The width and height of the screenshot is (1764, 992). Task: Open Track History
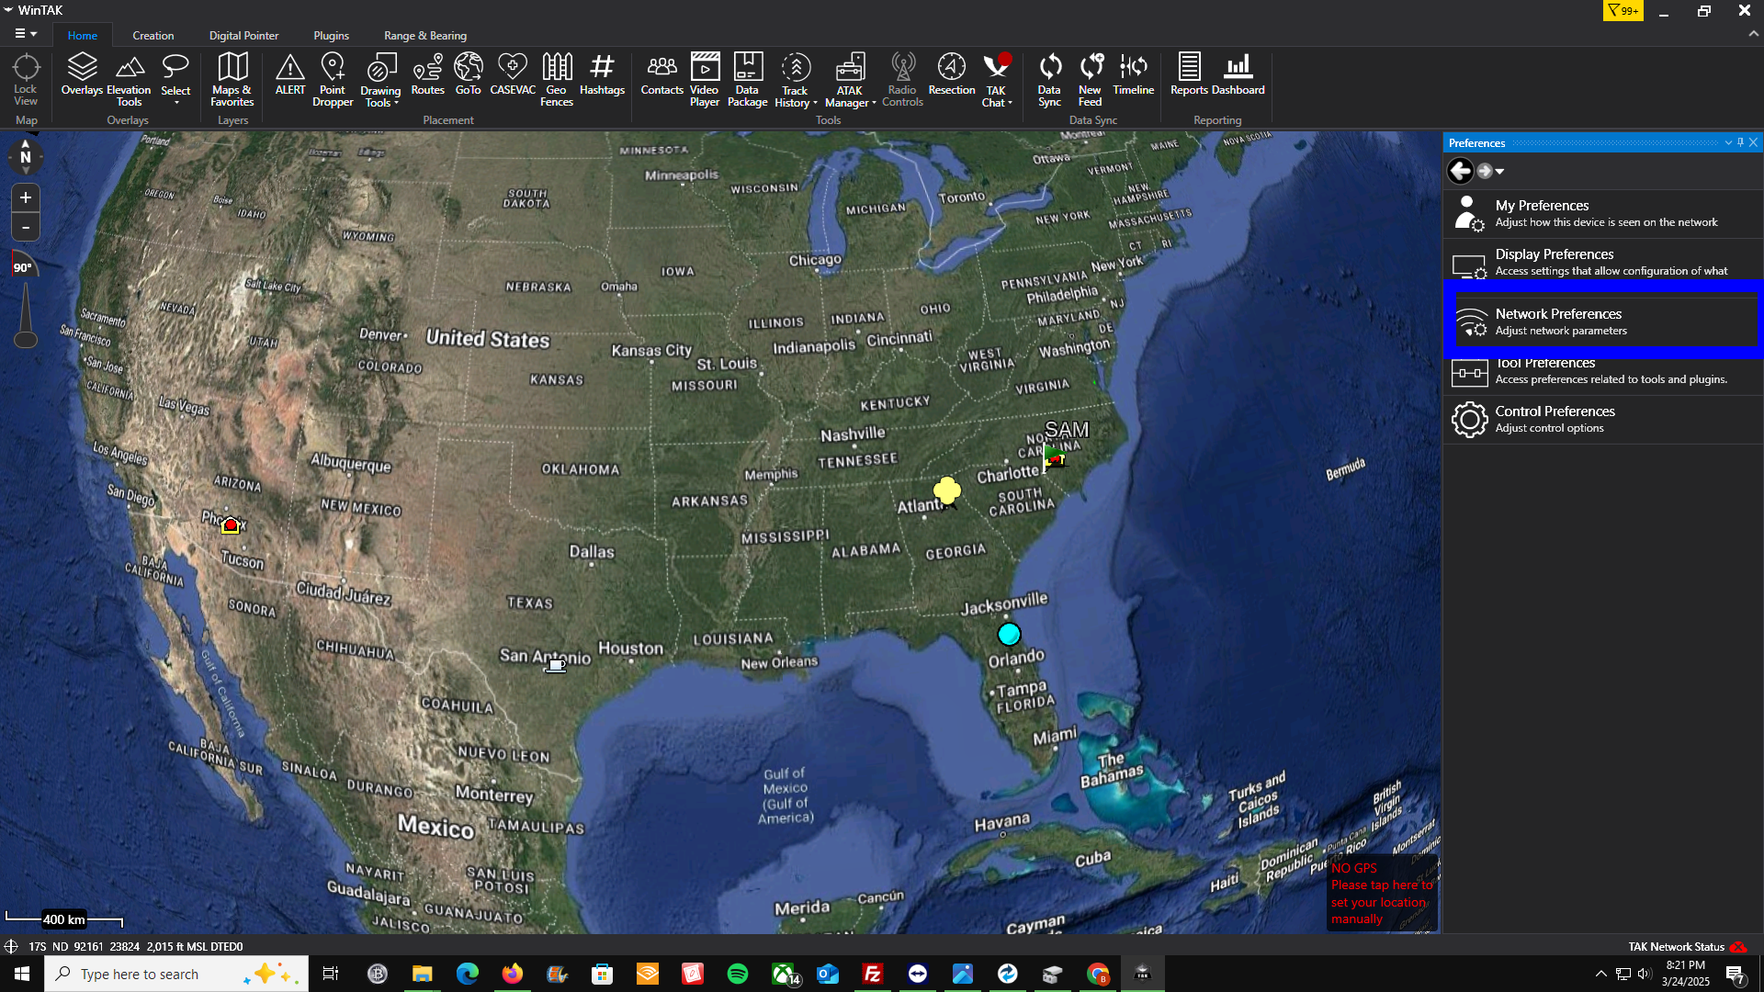point(796,79)
